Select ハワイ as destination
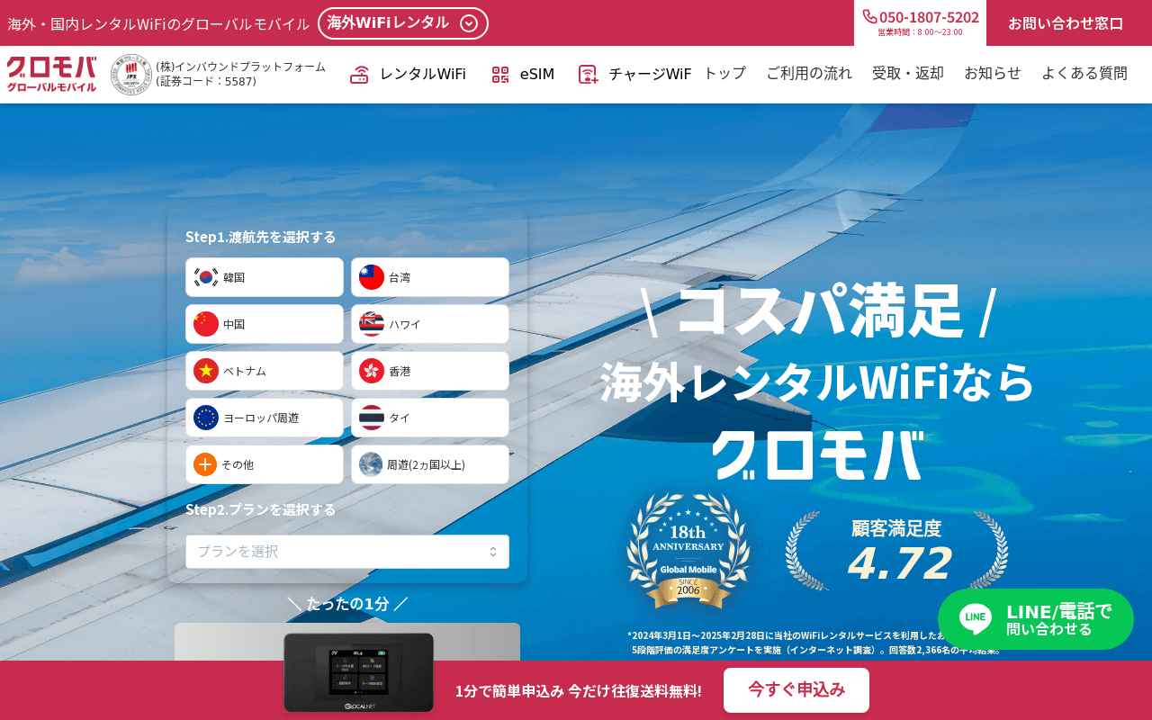The height and width of the screenshot is (720, 1152). click(x=430, y=324)
